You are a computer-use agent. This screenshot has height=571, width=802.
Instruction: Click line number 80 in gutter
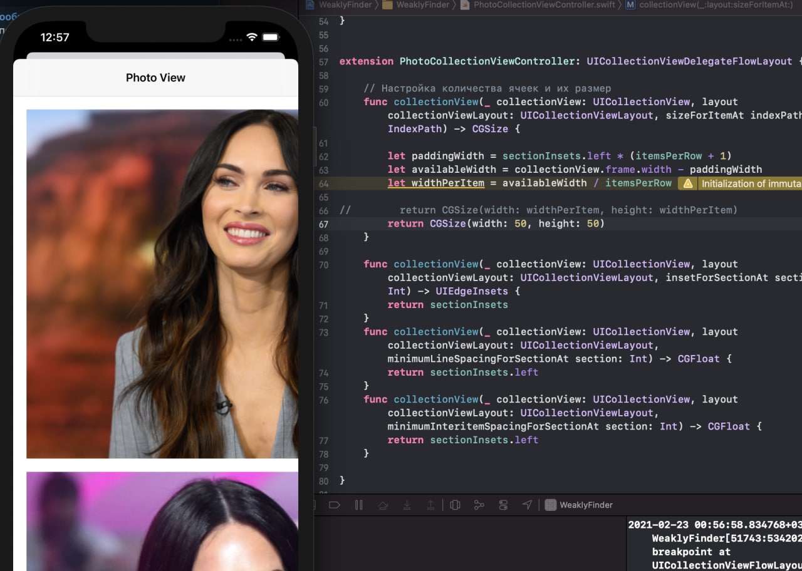coord(323,481)
